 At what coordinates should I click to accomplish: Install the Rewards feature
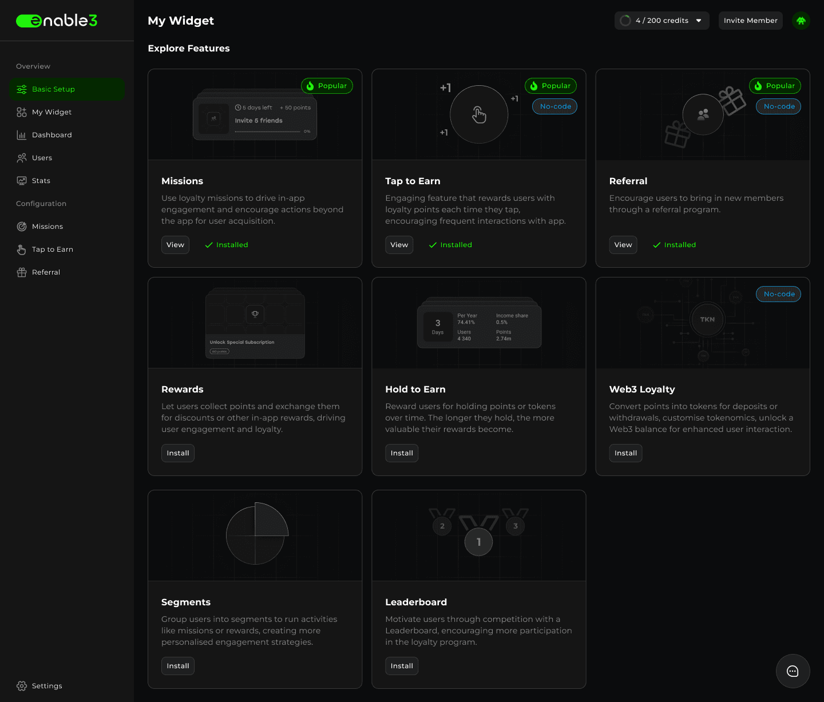click(177, 453)
